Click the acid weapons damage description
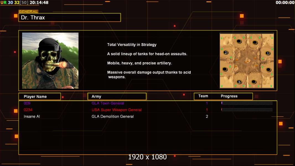 (149, 75)
